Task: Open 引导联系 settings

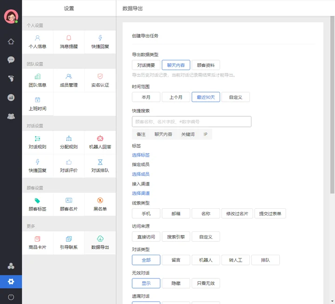Action: pos(69,243)
